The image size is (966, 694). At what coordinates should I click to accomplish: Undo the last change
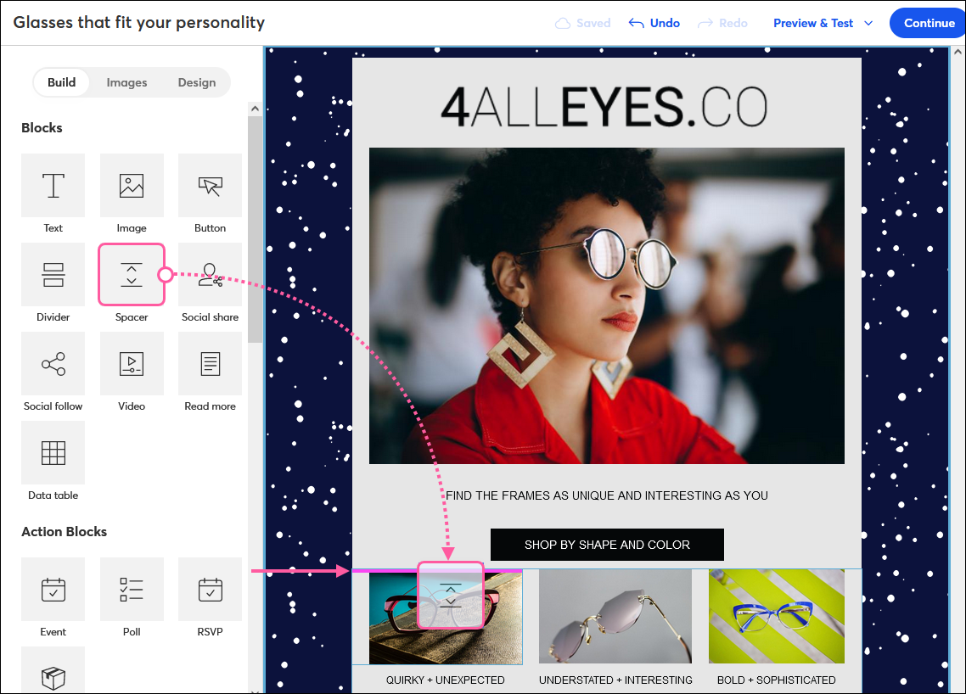654,24
